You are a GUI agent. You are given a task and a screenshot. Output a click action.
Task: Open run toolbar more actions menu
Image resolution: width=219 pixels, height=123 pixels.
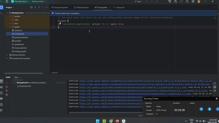pyautogui.click(x=157, y=1)
